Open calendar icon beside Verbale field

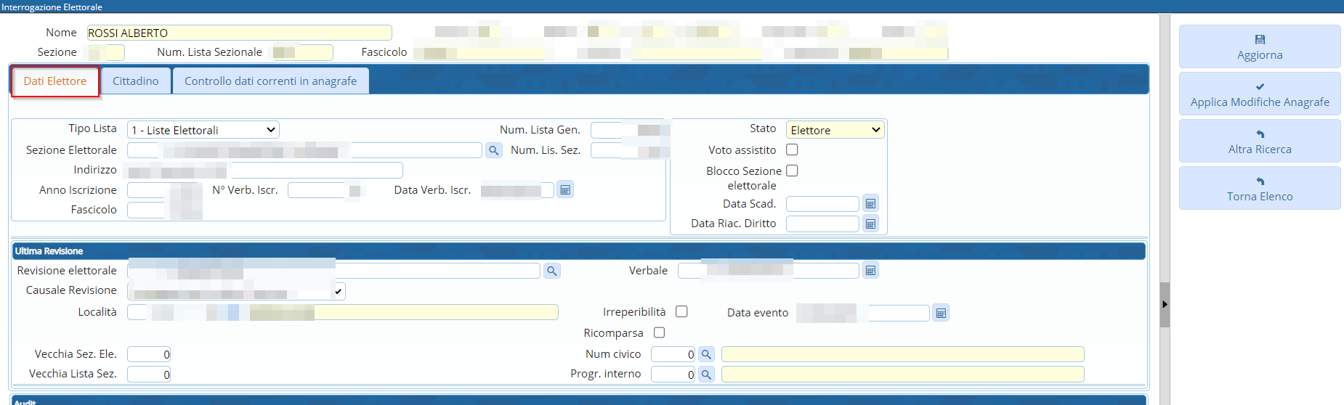tap(870, 271)
